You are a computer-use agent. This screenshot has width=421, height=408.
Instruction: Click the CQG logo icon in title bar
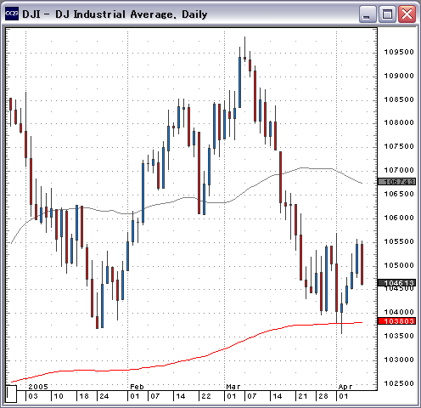click(x=12, y=14)
